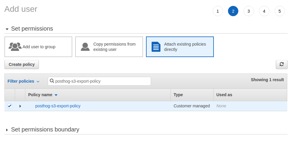Choose Copy permissions from existing user
Screen dimensions: 292x150
coord(109,47)
